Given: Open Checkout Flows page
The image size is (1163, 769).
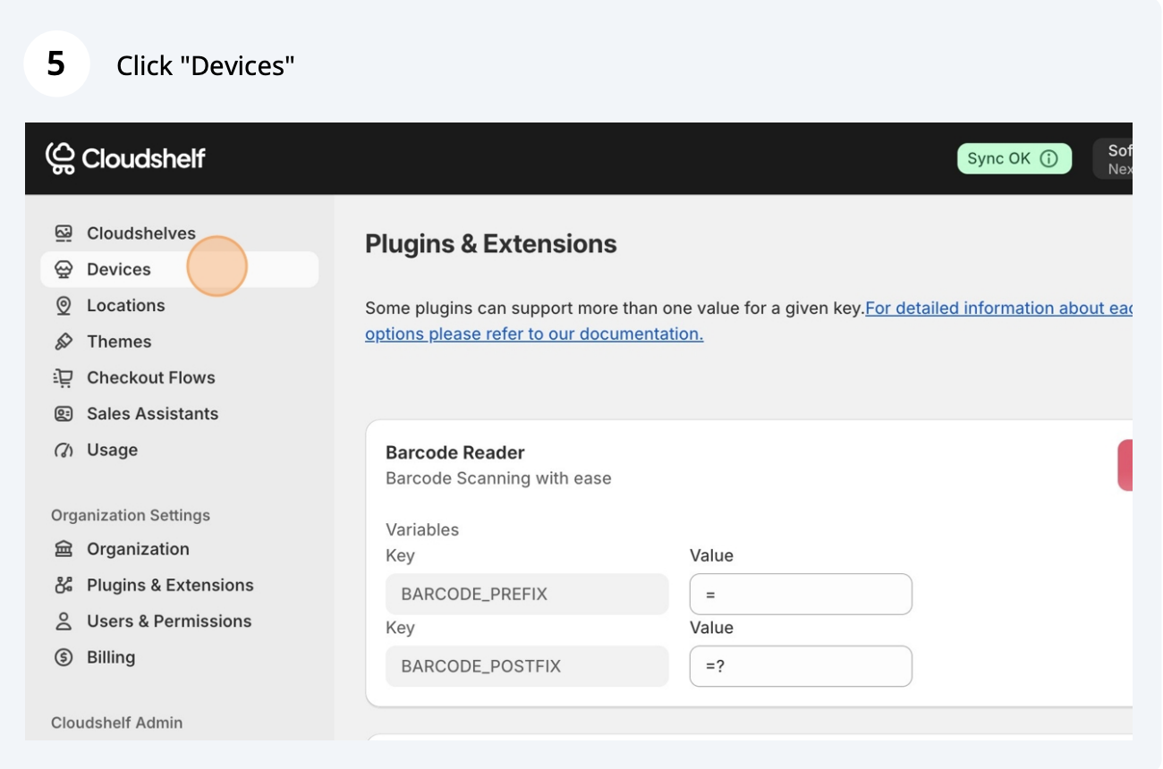Looking at the screenshot, I should tap(179, 377).
